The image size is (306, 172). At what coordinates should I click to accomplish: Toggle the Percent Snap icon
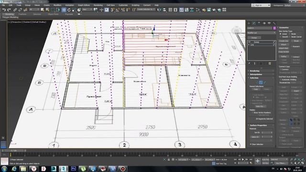(123, 10)
